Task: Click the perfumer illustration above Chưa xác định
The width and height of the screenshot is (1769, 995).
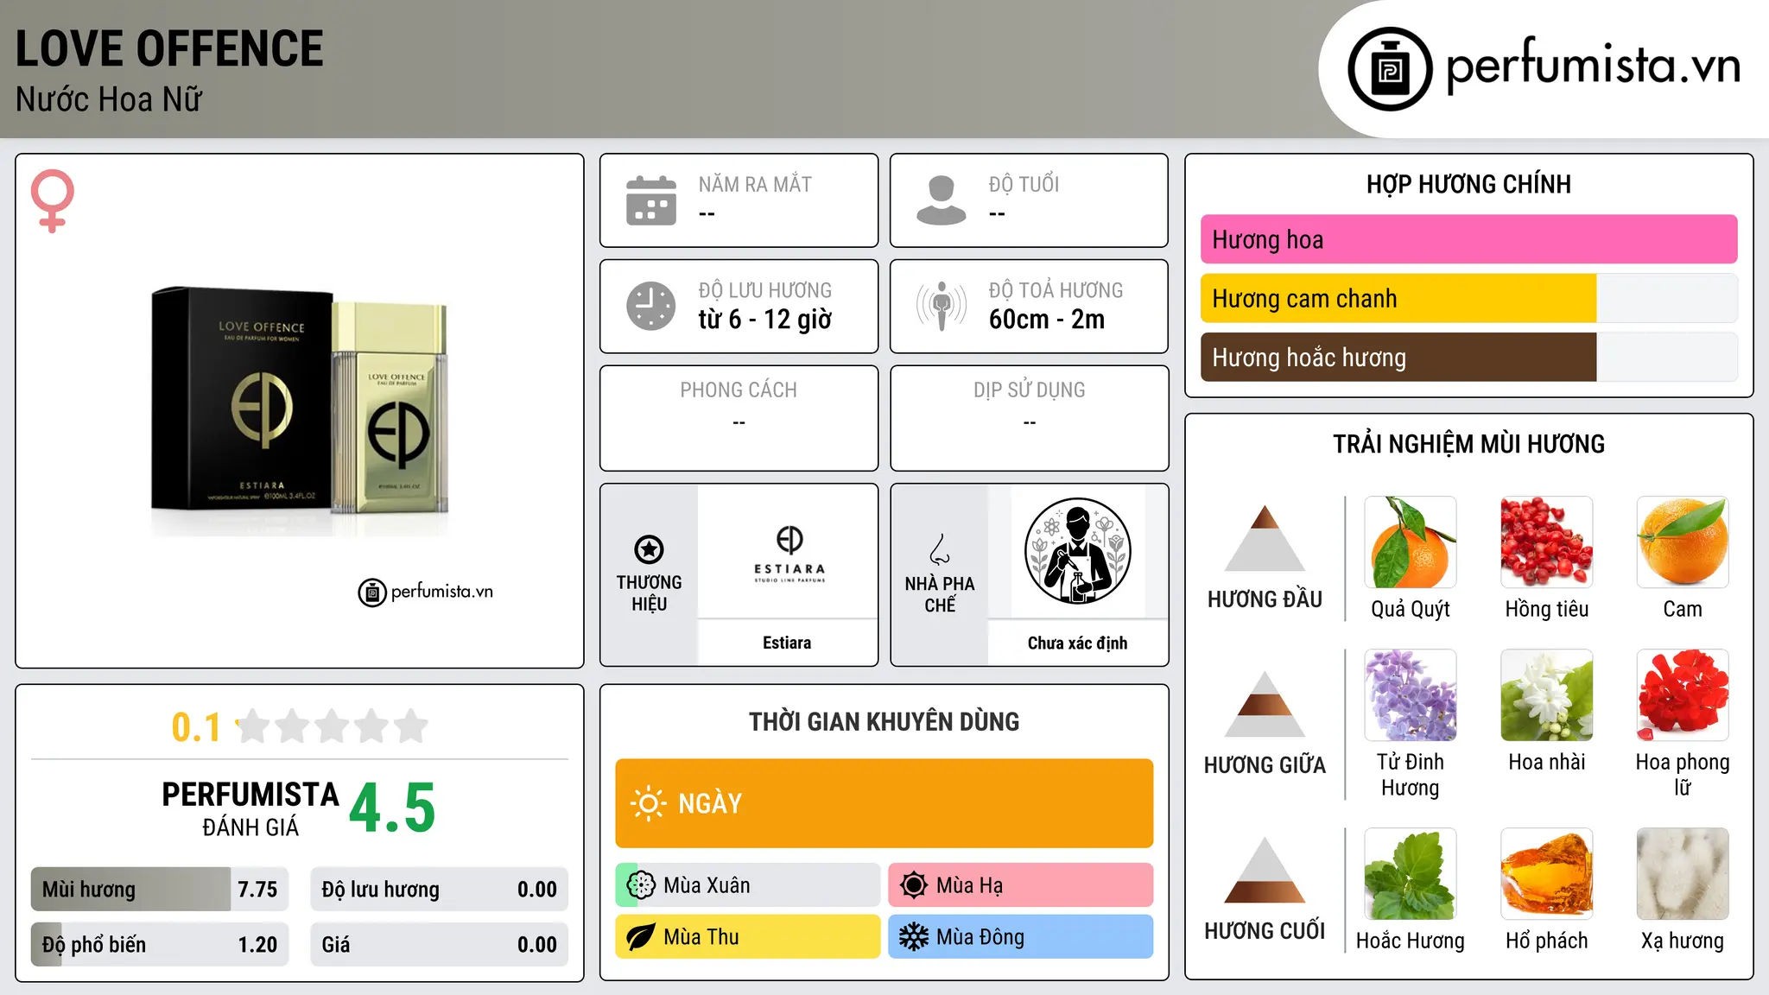Action: tap(1077, 551)
